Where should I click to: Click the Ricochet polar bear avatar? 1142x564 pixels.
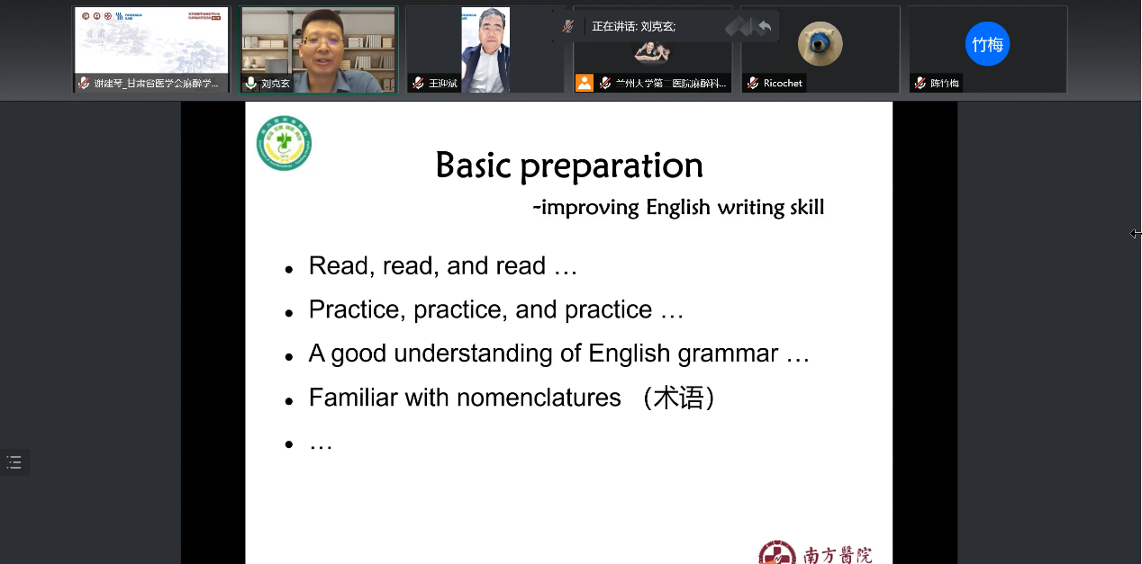(820, 43)
